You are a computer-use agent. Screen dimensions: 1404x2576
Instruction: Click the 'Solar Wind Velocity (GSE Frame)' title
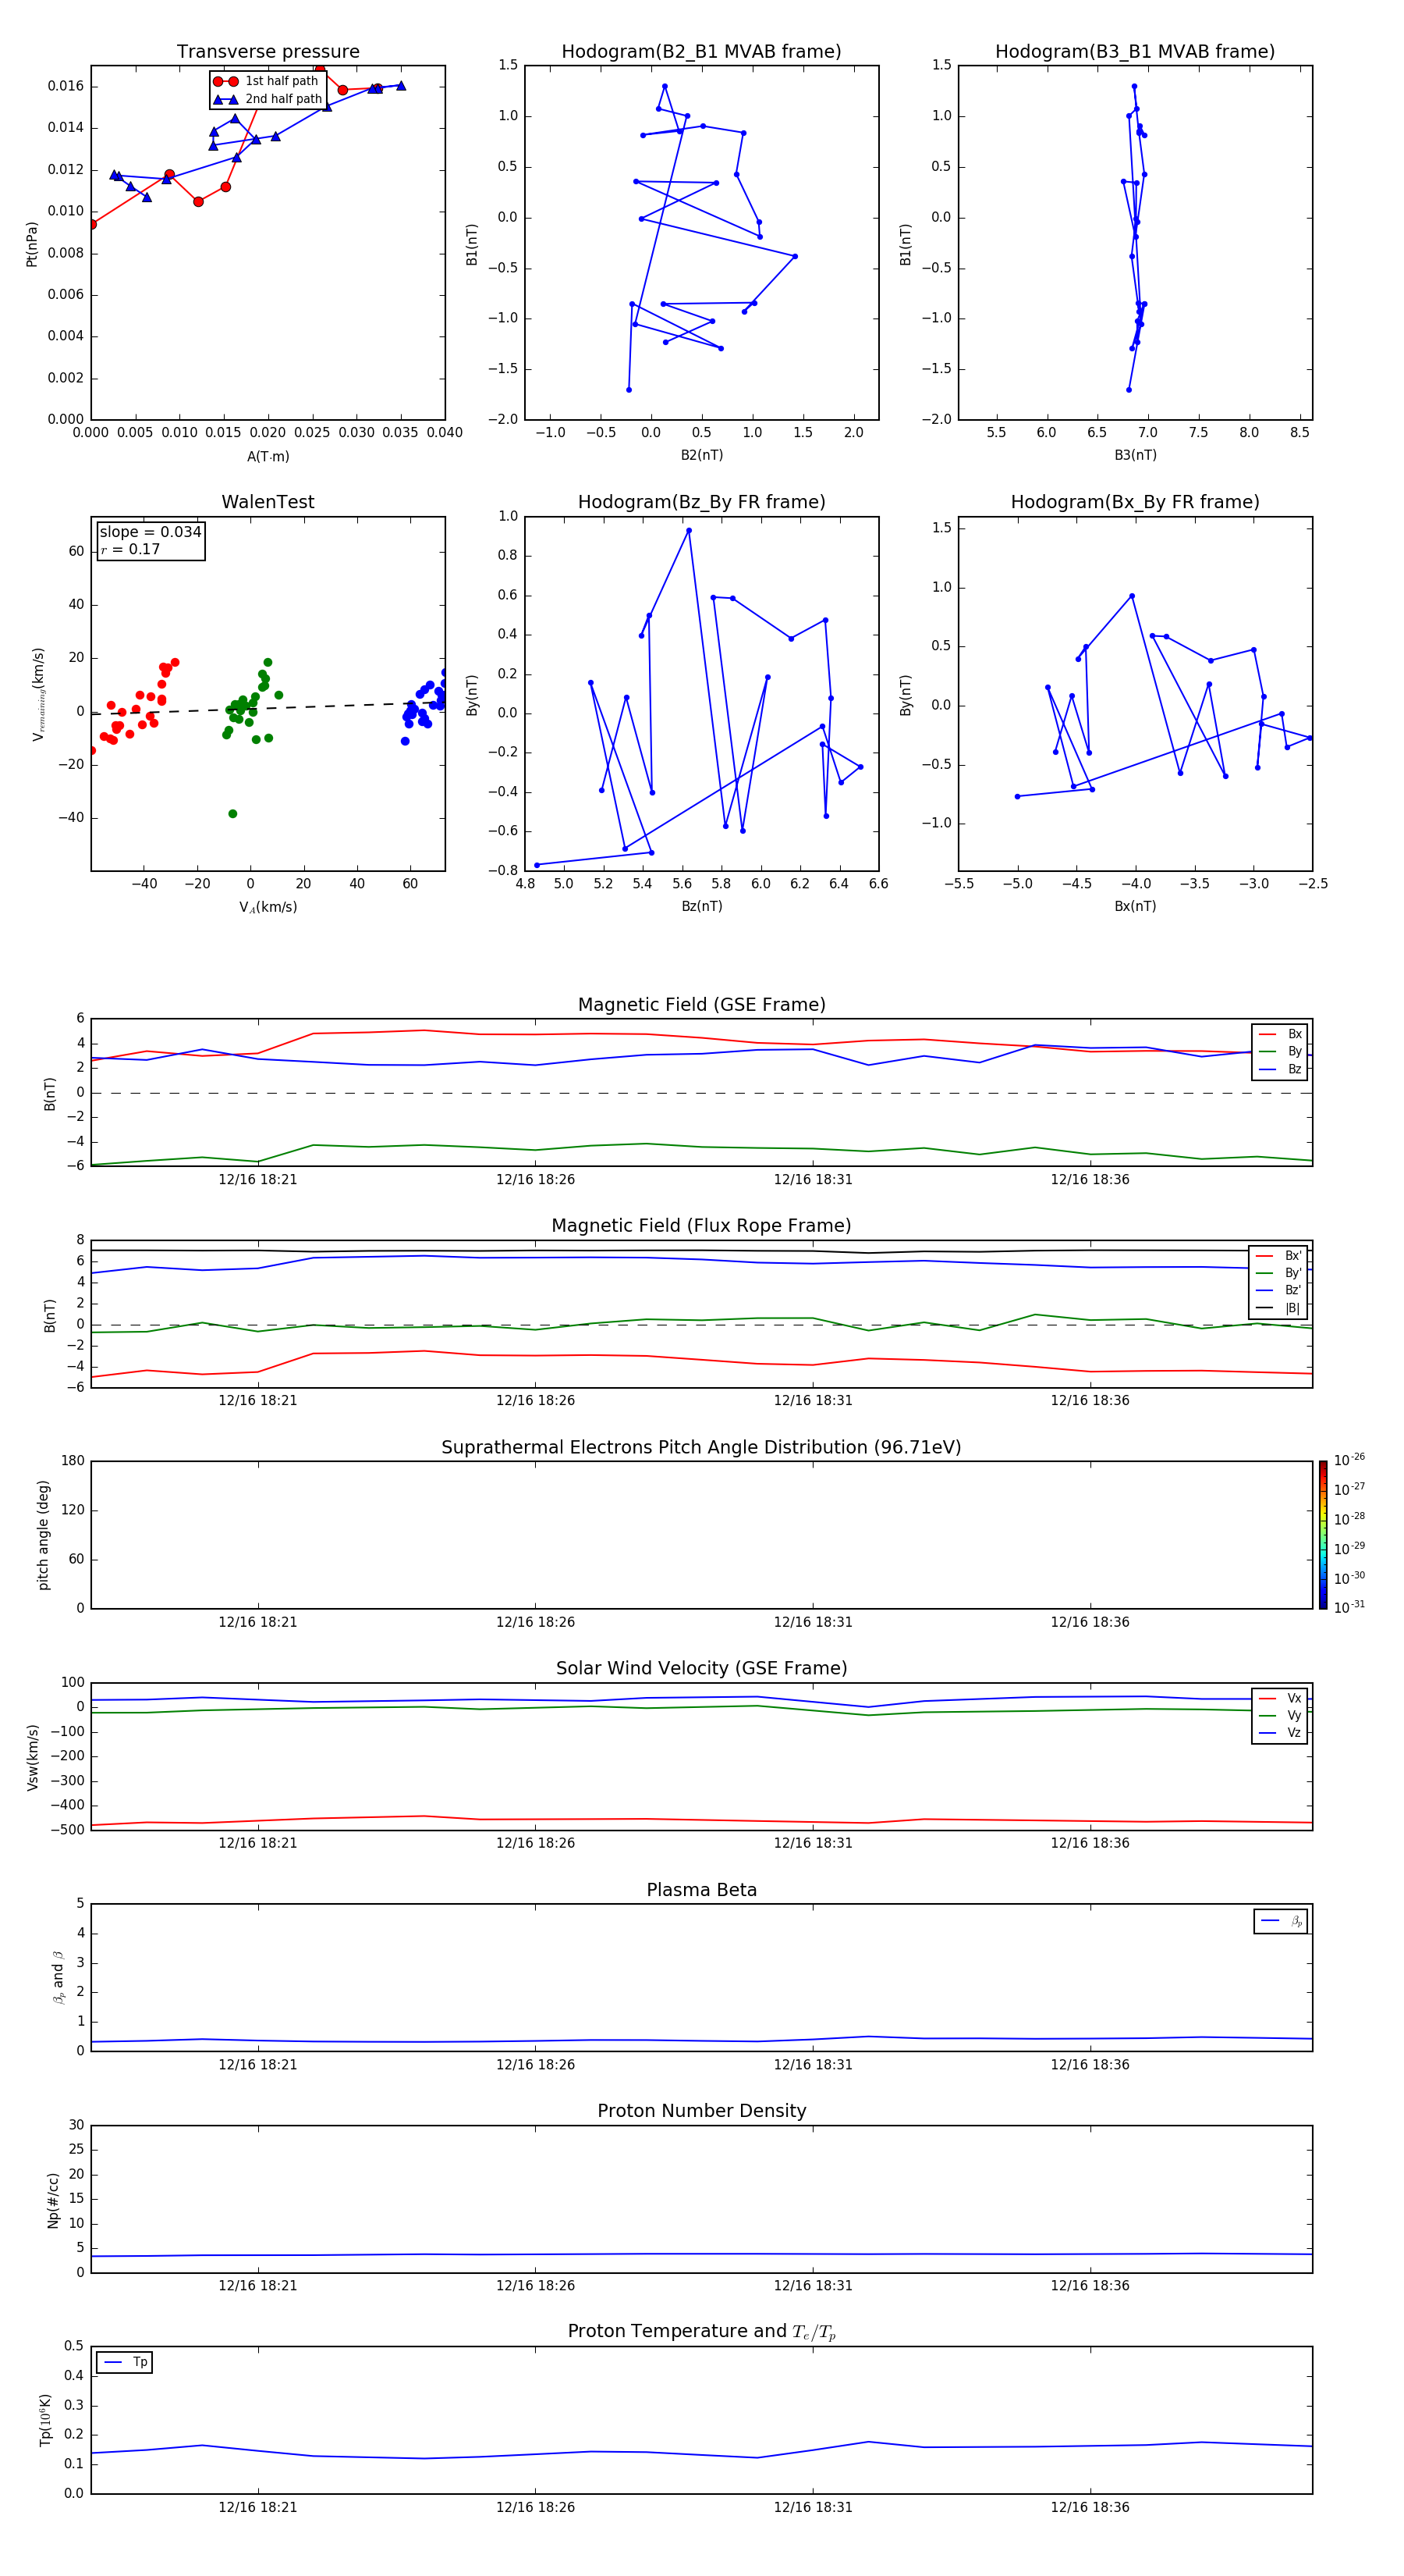[701, 1668]
